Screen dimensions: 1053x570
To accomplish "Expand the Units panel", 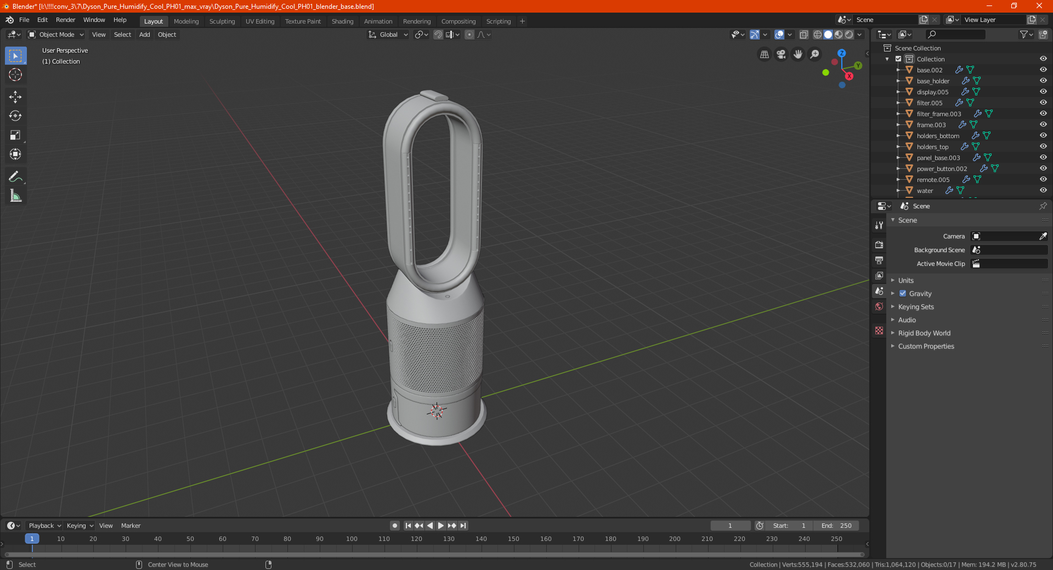I will pos(905,280).
